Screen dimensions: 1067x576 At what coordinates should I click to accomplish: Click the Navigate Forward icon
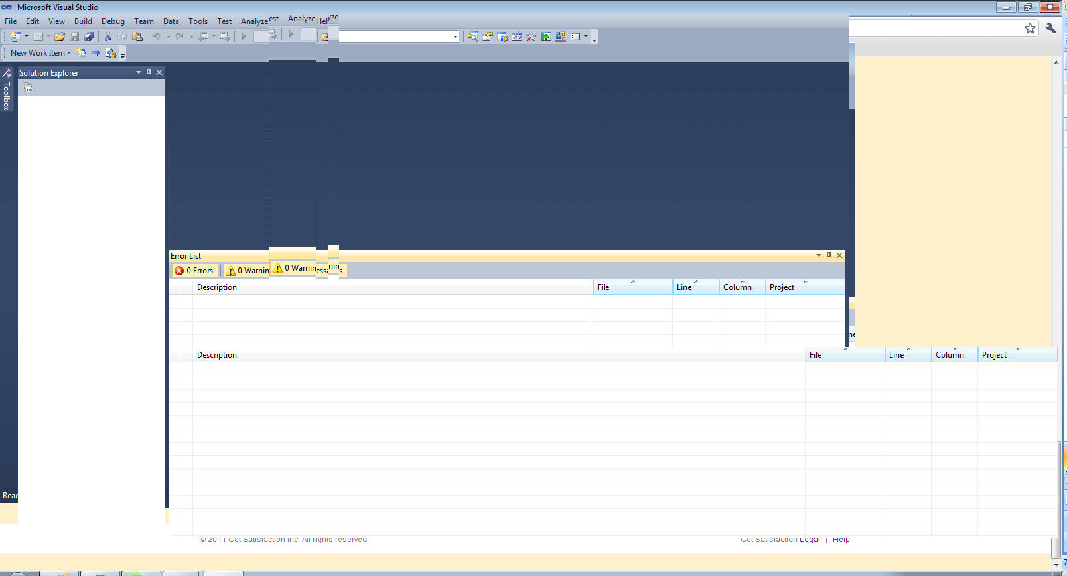pos(225,36)
